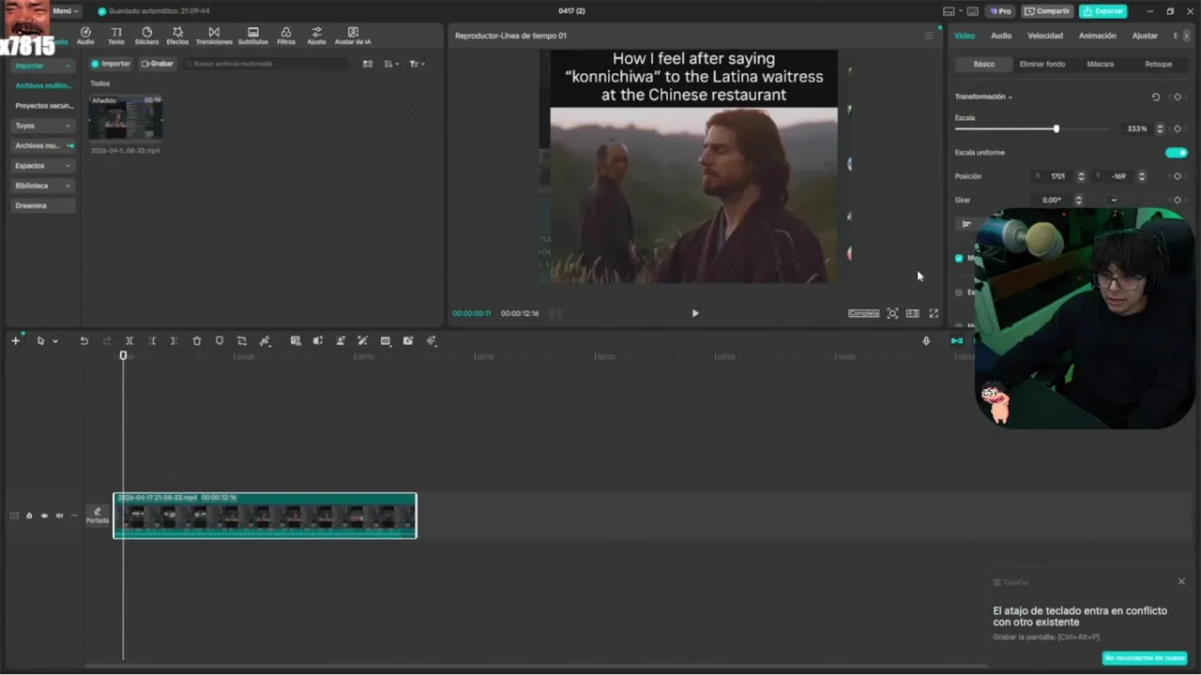
Task: Open the Stickers library
Action: tap(146, 36)
